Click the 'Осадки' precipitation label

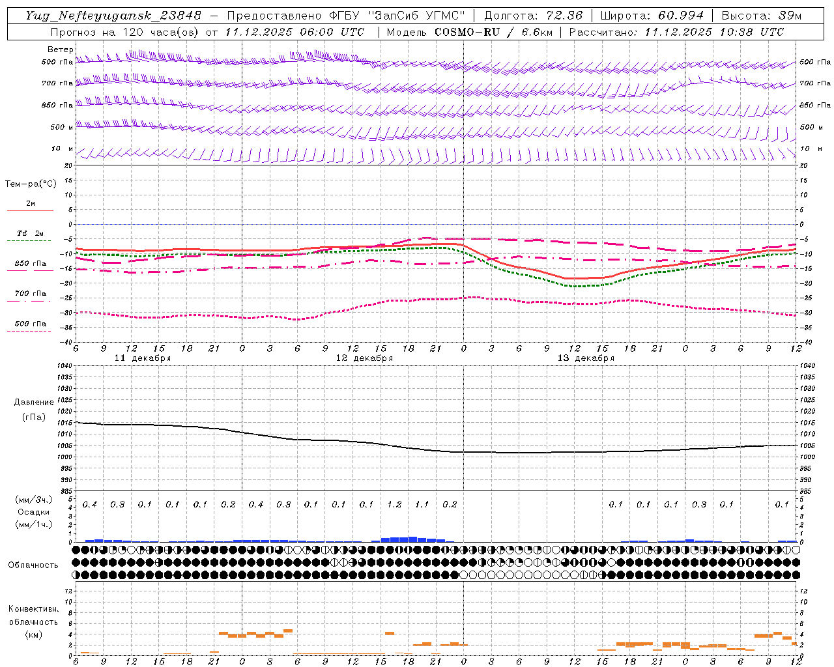coord(34,512)
